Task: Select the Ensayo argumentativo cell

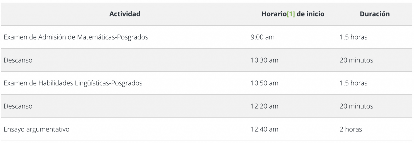Action: [36, 129]
